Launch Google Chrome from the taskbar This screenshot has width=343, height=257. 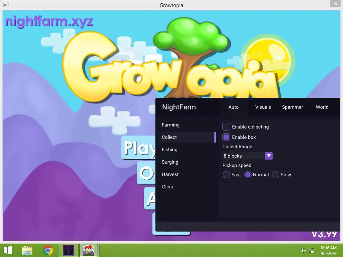coord(48,250)
